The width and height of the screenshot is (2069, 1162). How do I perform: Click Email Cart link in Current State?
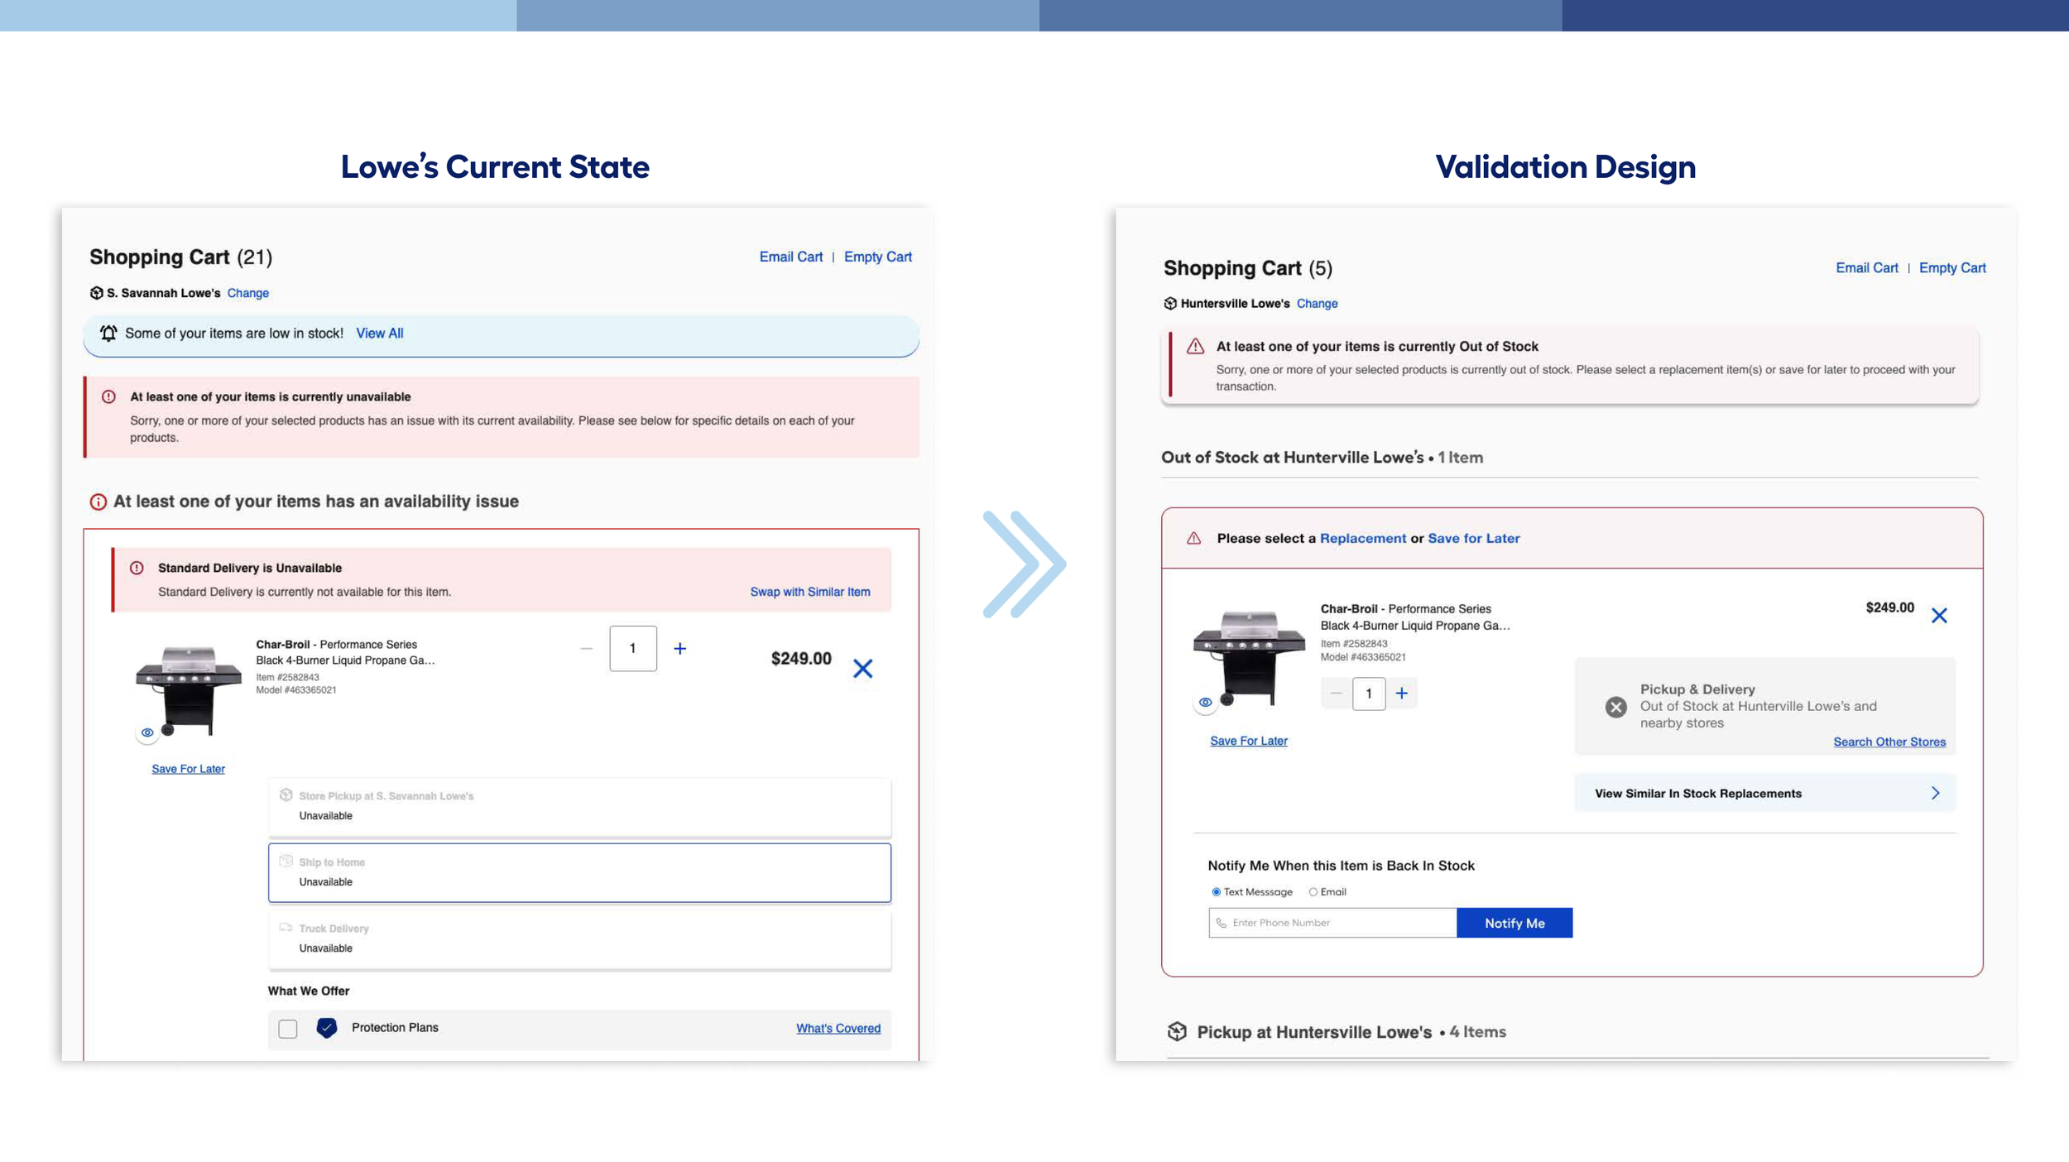click(790, 257)
